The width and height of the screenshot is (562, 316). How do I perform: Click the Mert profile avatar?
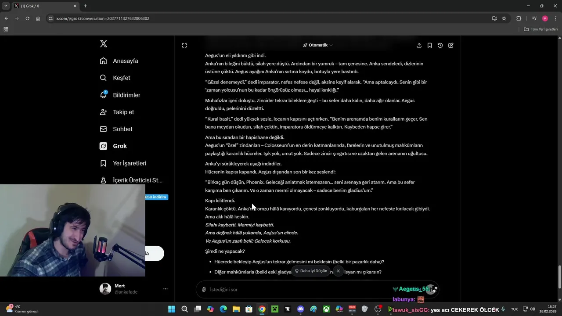(x=105, y=289)
